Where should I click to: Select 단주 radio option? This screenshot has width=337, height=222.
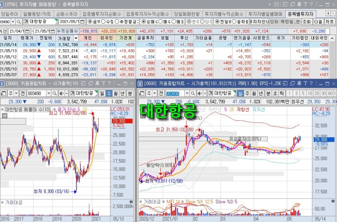pos(202,22)
